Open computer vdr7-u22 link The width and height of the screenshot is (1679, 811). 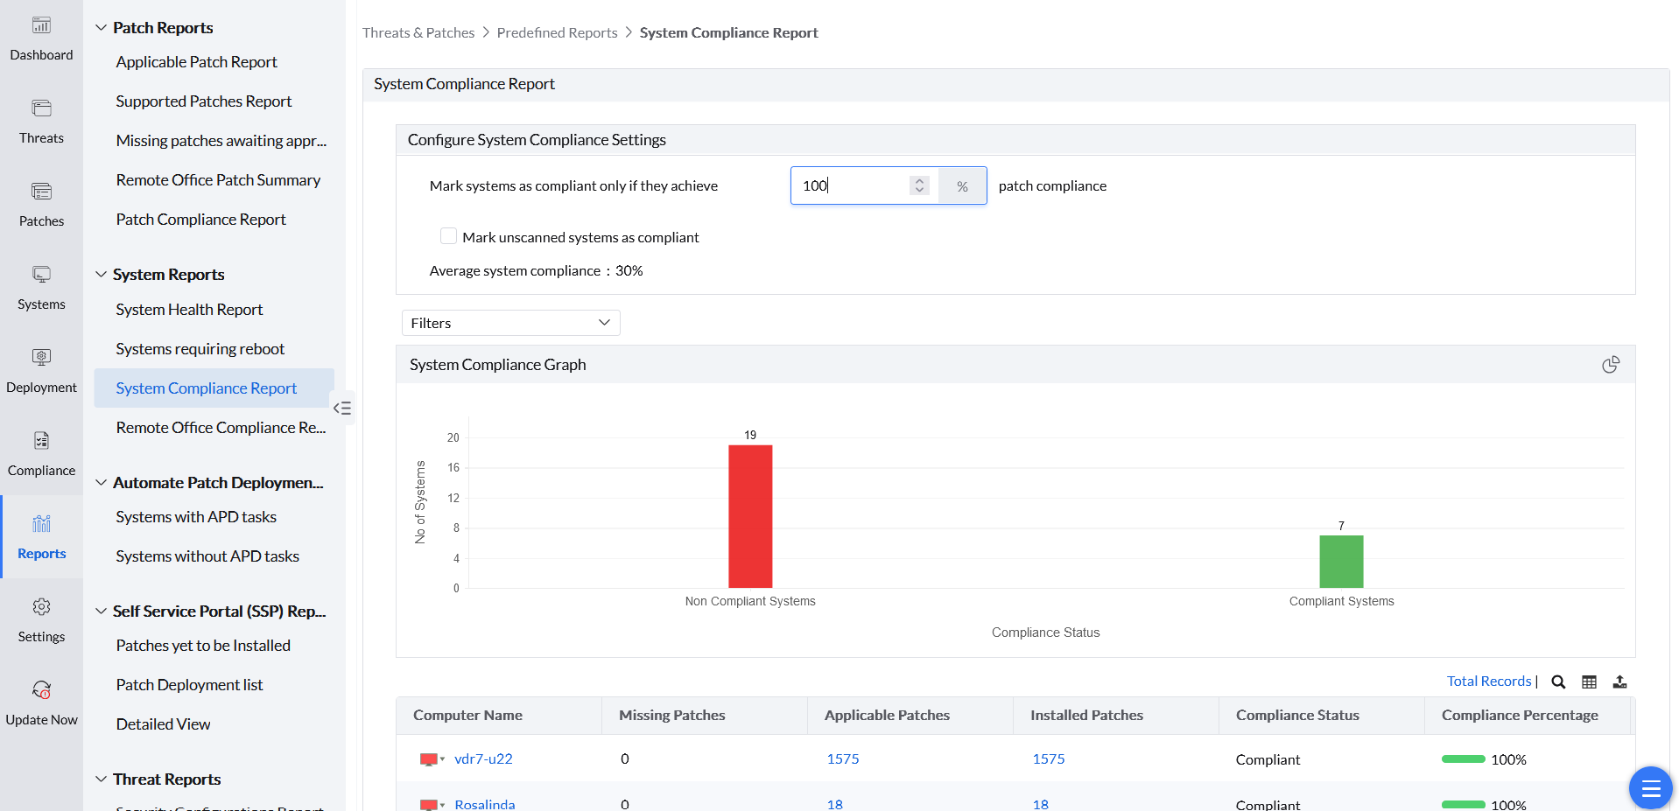tap(483, 759)
